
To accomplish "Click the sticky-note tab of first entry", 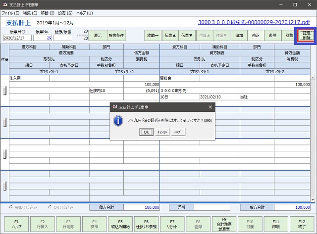I will coord(4,91).
